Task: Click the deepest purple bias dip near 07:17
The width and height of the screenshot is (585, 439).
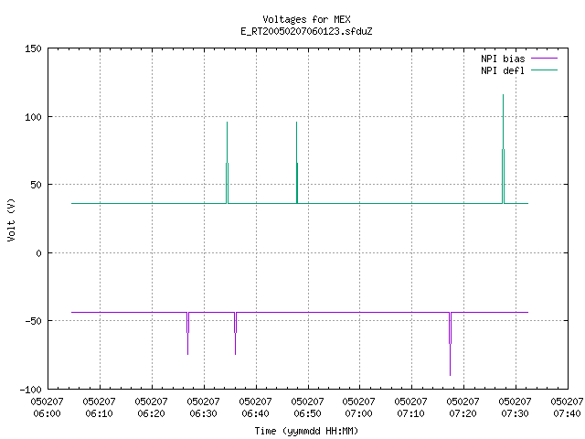Action: click(x=451, y=344)
